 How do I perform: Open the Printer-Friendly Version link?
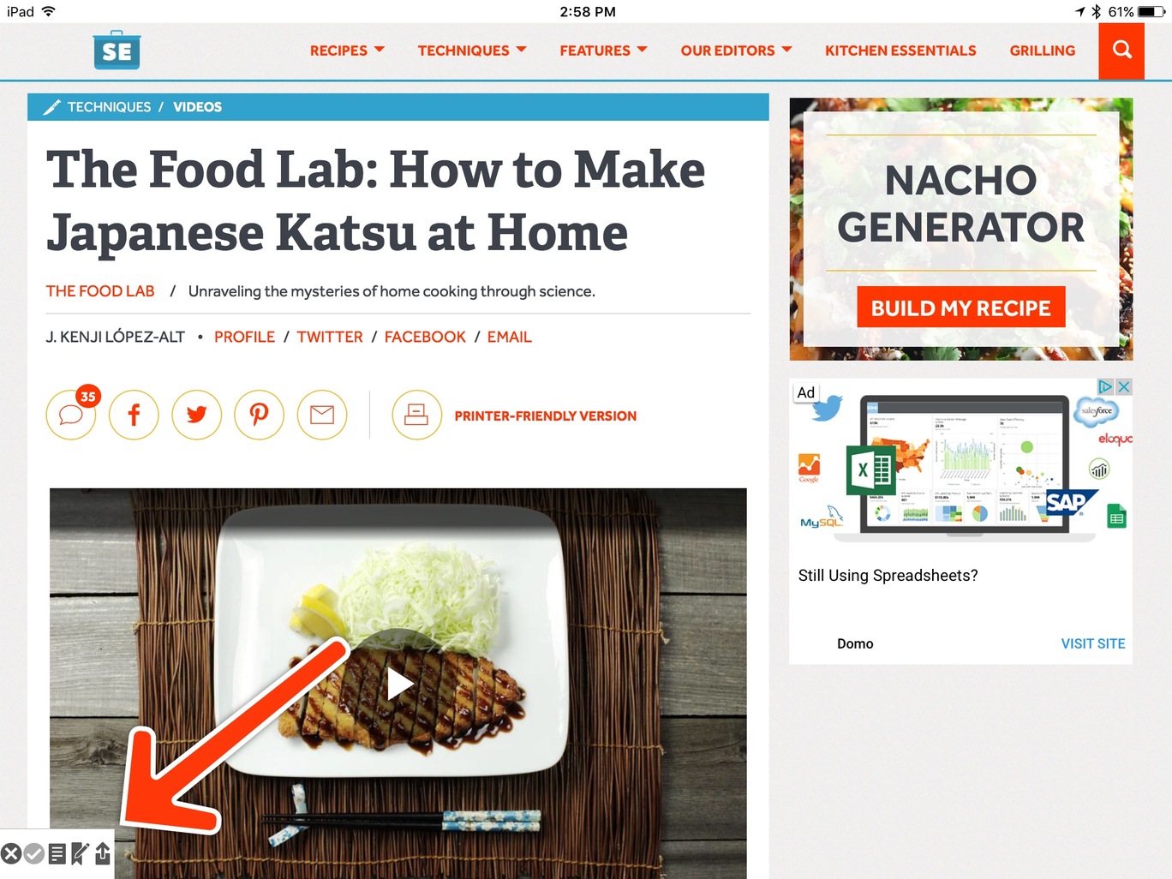tap(546, 416)
